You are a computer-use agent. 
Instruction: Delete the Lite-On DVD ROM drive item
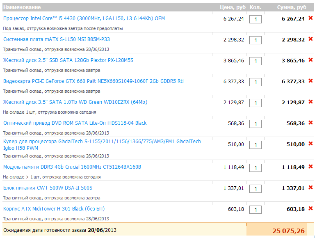pos(310,123)
